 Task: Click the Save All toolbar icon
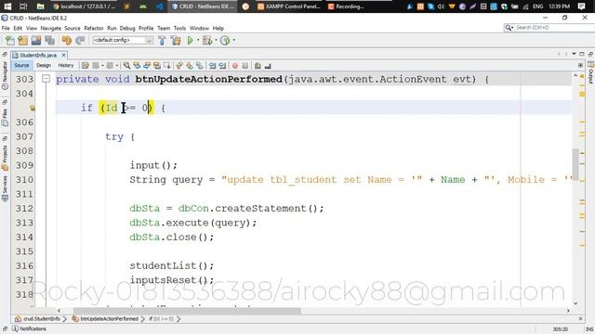49,40
